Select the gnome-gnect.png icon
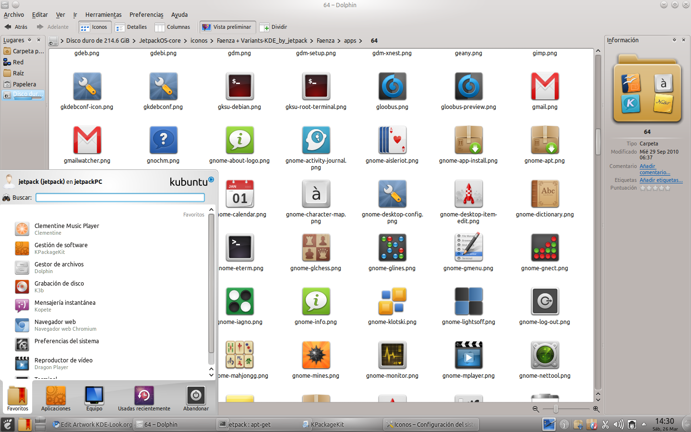 point(545,248)
